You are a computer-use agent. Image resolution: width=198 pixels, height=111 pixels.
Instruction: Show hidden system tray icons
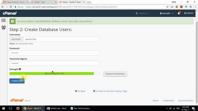coord(167,108)
